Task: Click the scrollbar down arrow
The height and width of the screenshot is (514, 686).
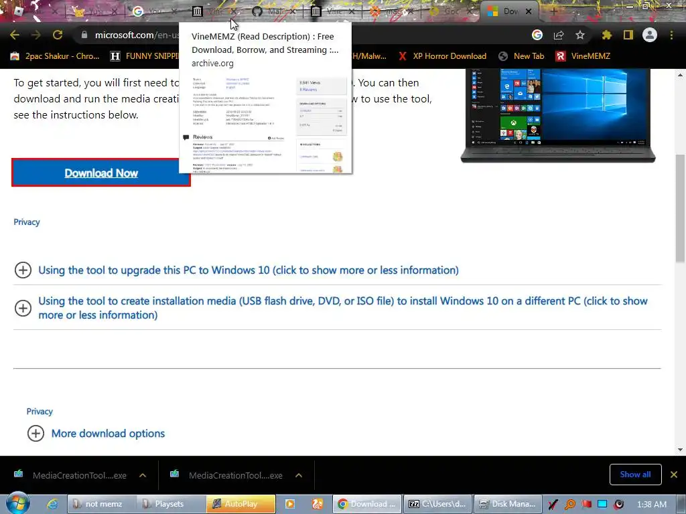Action: (681, 449)
